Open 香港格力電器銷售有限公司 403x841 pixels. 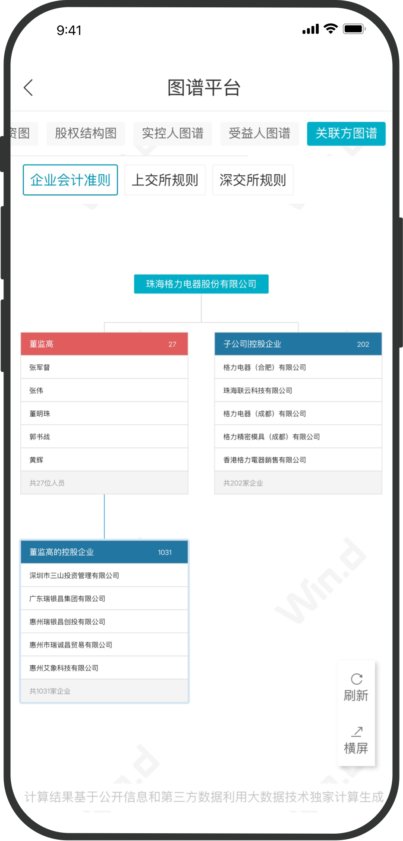click(x=298, y=460)
